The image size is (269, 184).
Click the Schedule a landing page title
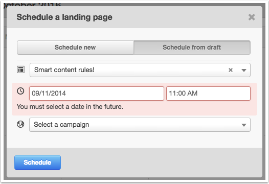click(x=64, y=17)
